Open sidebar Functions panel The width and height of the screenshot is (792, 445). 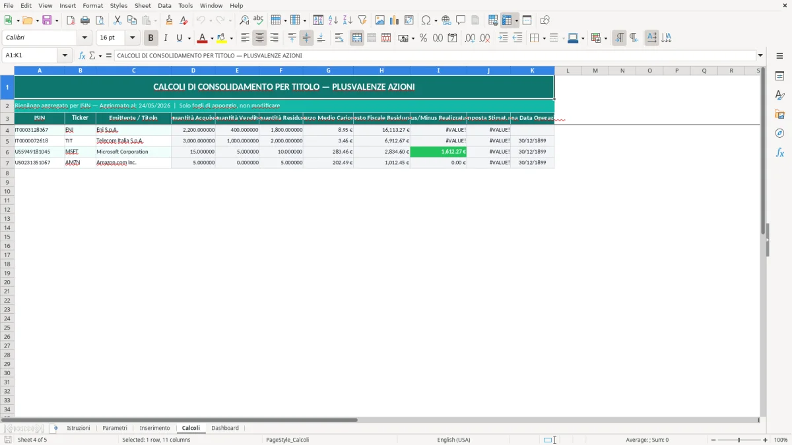coord(779,152)
